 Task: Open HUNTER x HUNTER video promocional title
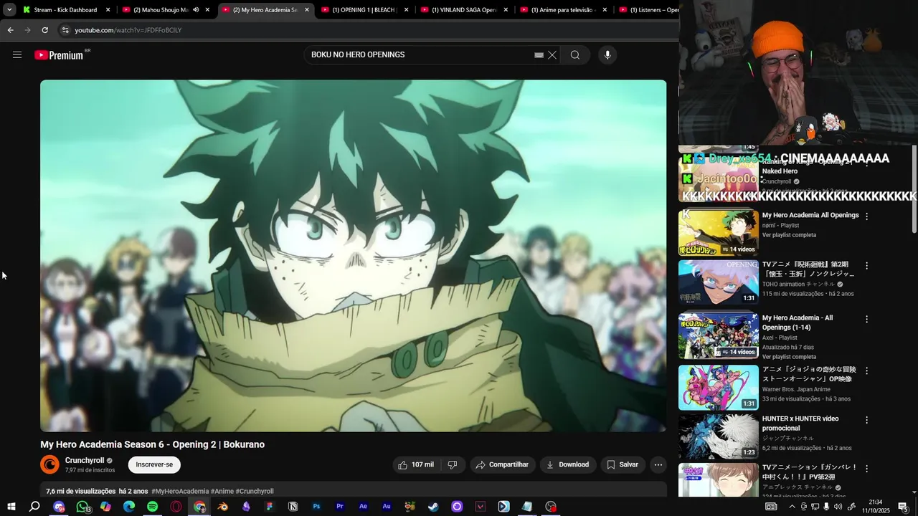[x=800, y=424]
